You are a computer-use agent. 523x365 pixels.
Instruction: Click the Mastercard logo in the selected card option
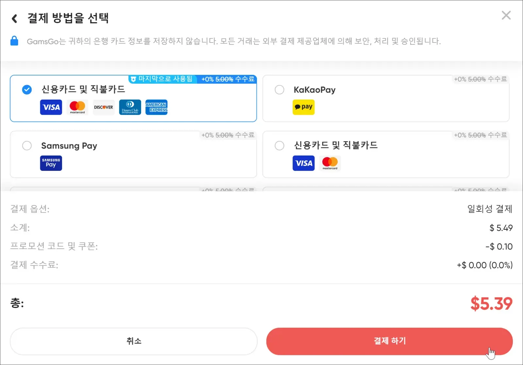(x=77, y=107)
